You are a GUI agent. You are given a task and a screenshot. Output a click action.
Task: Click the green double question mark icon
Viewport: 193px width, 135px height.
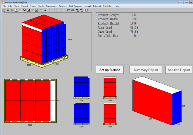68,10
